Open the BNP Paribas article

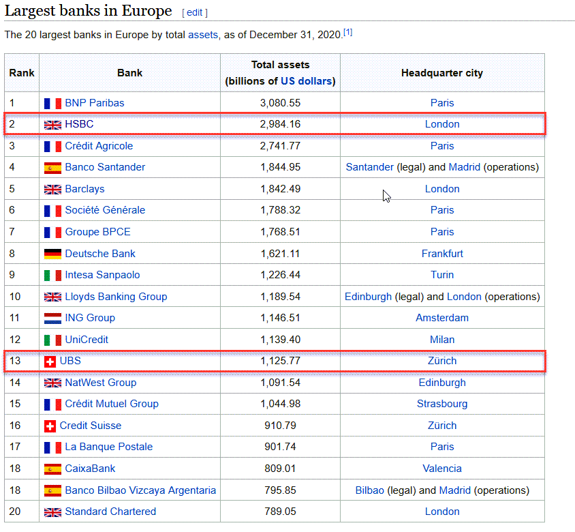95,103
